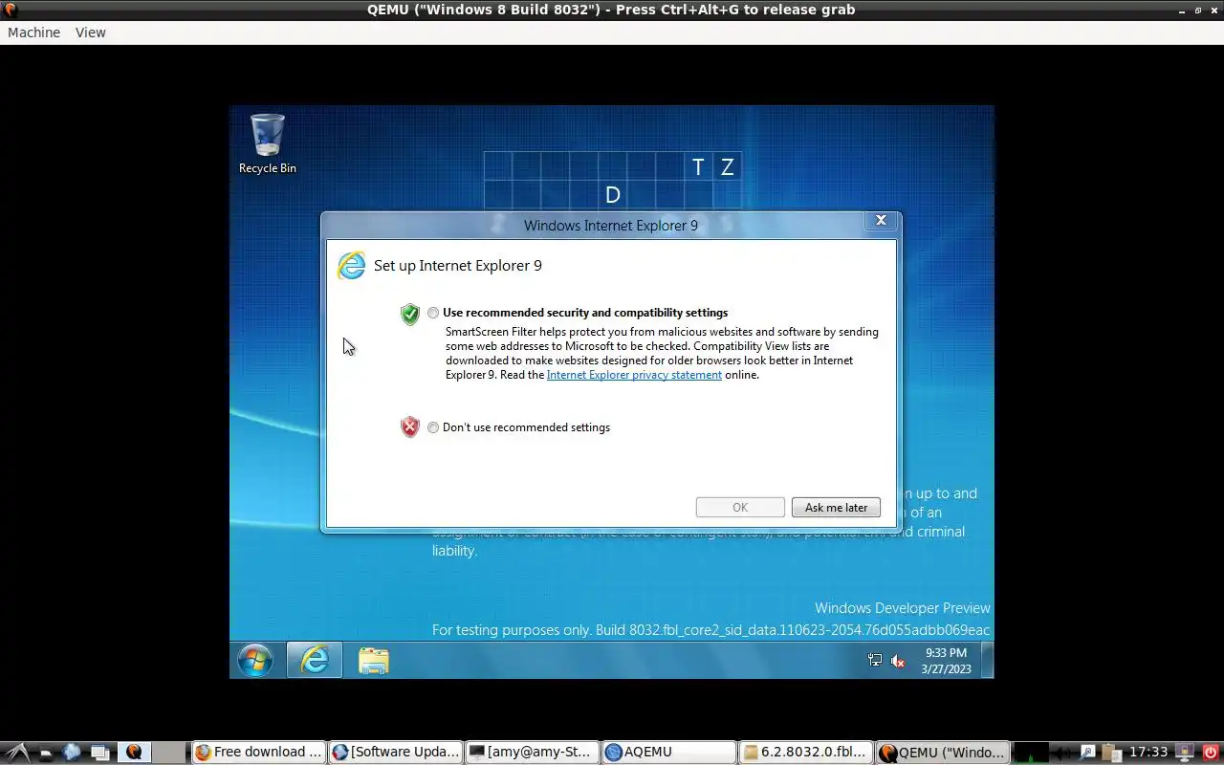
Task: Launch the host web browser panel icon
Action: (72, 752)
